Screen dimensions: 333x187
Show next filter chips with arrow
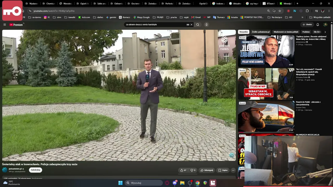pos(325,32)
